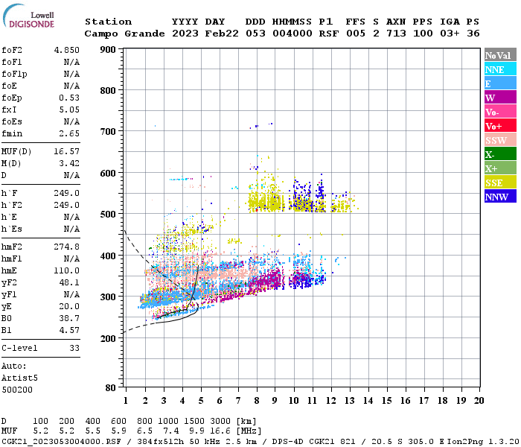
Task: Click the MUF(D) value 16.57
Action: (67, 151)
